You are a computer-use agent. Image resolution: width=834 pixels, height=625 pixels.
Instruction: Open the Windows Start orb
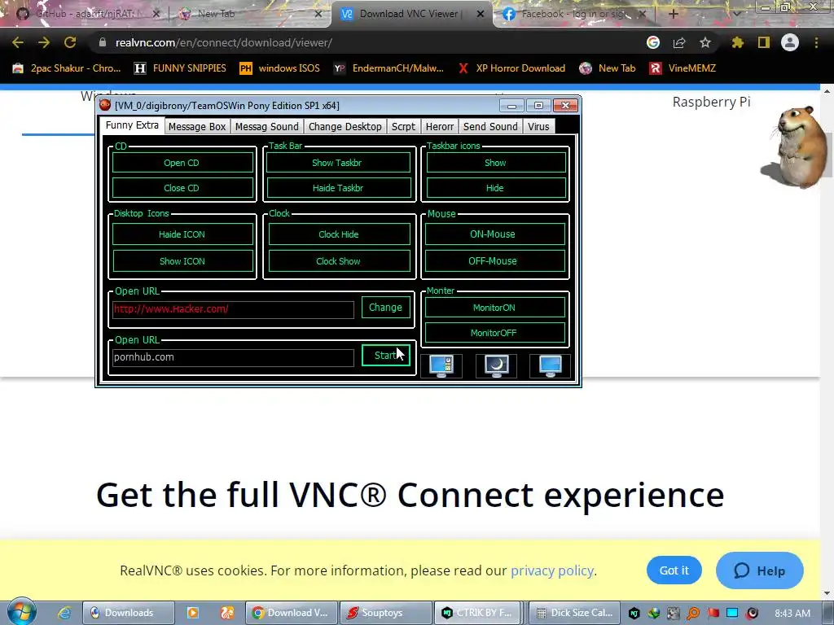click(x=22, y=612)
